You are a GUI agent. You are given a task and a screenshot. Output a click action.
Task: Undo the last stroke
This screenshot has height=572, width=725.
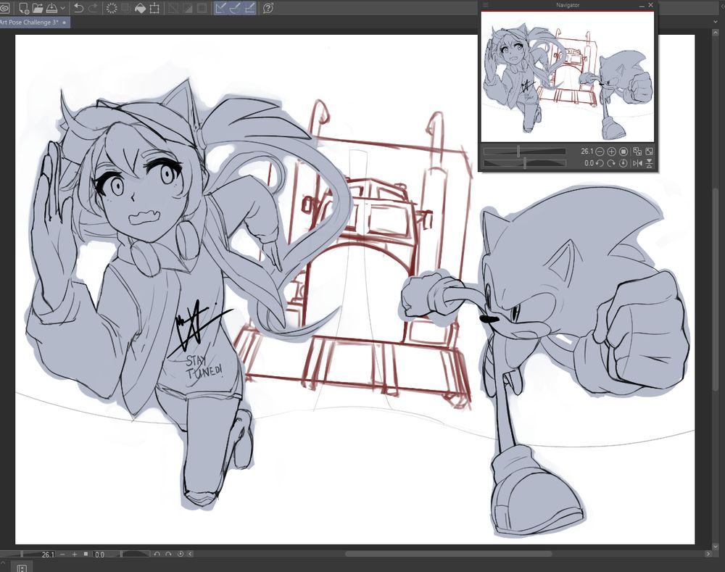(x=78, y=8)
